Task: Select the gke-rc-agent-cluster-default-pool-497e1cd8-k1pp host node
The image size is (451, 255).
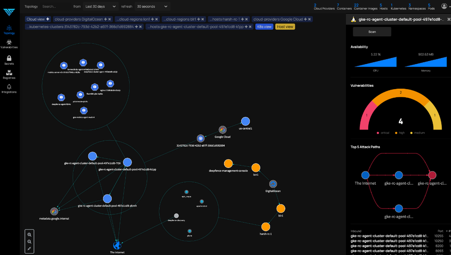Action: [128, 162]
